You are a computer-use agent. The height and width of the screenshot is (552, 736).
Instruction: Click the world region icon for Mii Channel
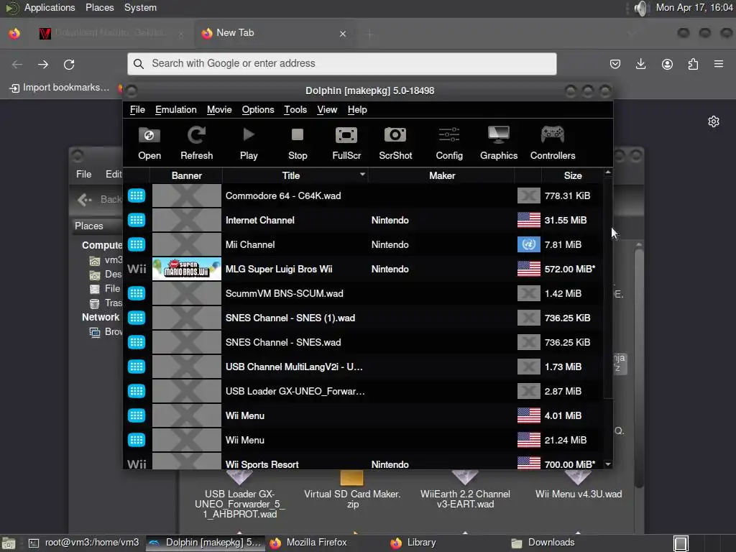[528, 244]
